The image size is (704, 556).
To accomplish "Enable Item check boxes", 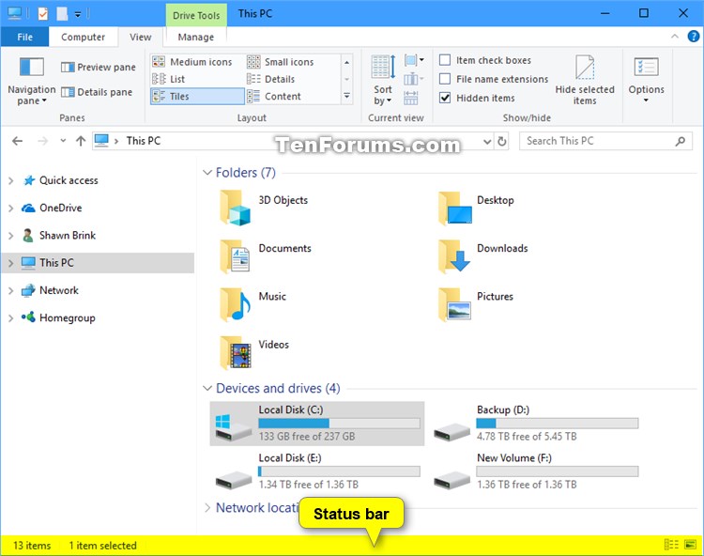I will [x=445, y=60].
